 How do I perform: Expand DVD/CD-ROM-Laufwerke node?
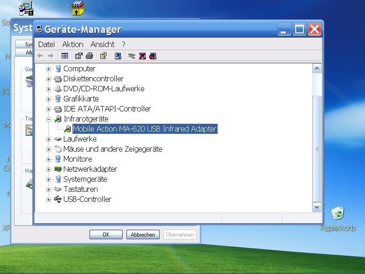(x=48, y=89)
